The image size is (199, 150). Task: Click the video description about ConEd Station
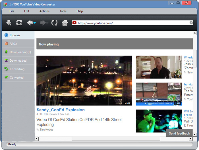[x=79, y=122]
